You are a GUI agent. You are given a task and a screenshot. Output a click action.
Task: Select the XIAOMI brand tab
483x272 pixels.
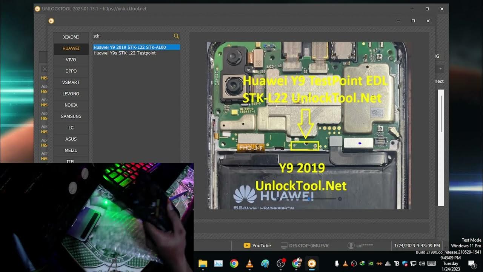71,37
